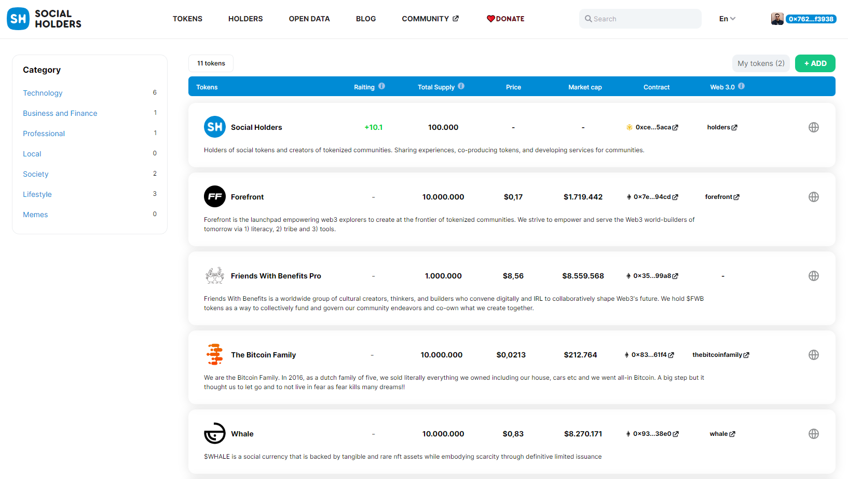Open Whale contract 0x93...38e0 link
This screenshot has width=848, height=479.
[652, 434]
